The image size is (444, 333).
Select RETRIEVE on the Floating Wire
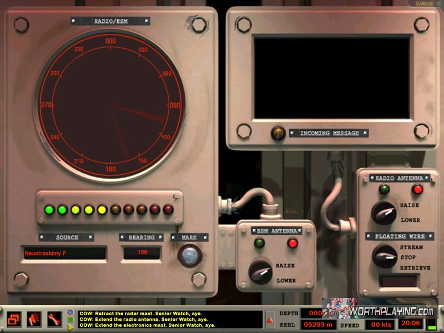[x=415, y=268]
